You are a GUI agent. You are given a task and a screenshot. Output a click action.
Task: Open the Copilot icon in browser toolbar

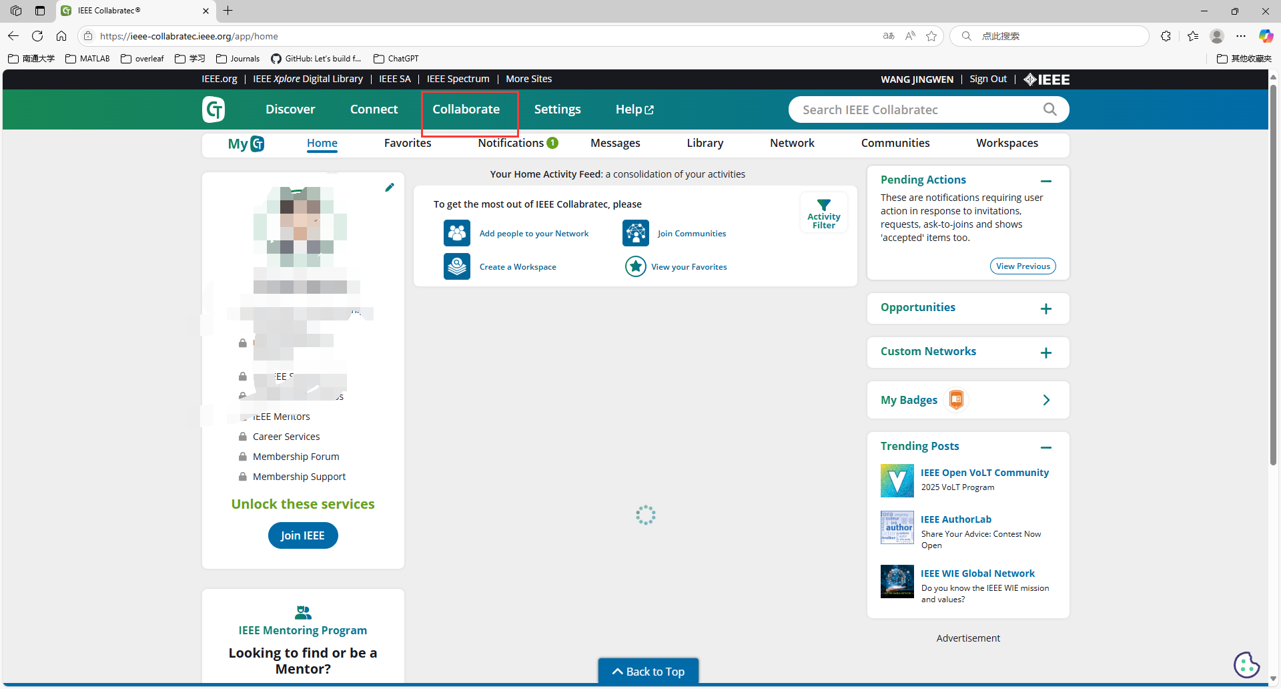click(1266, 36)
